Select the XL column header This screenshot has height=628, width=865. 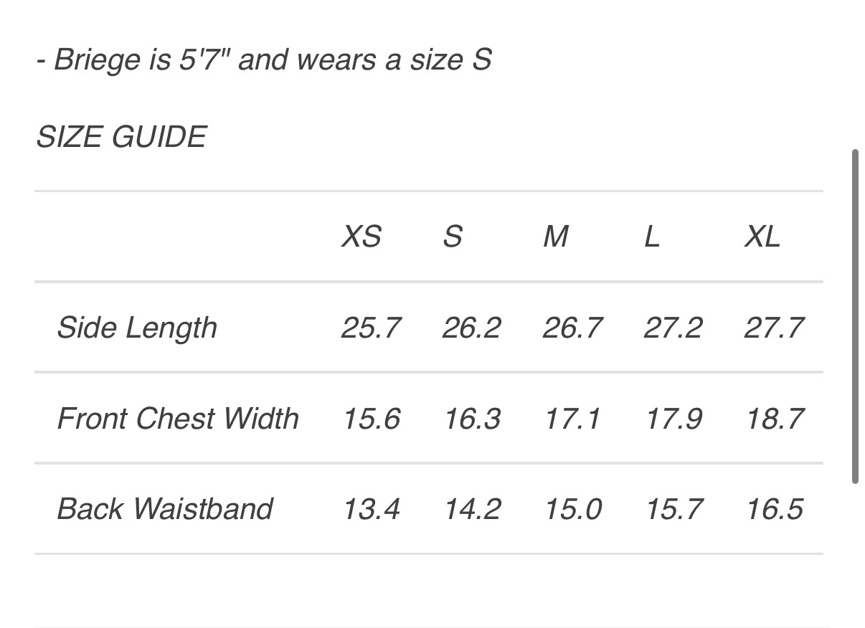pyautogui.click(x=762, y=237)
